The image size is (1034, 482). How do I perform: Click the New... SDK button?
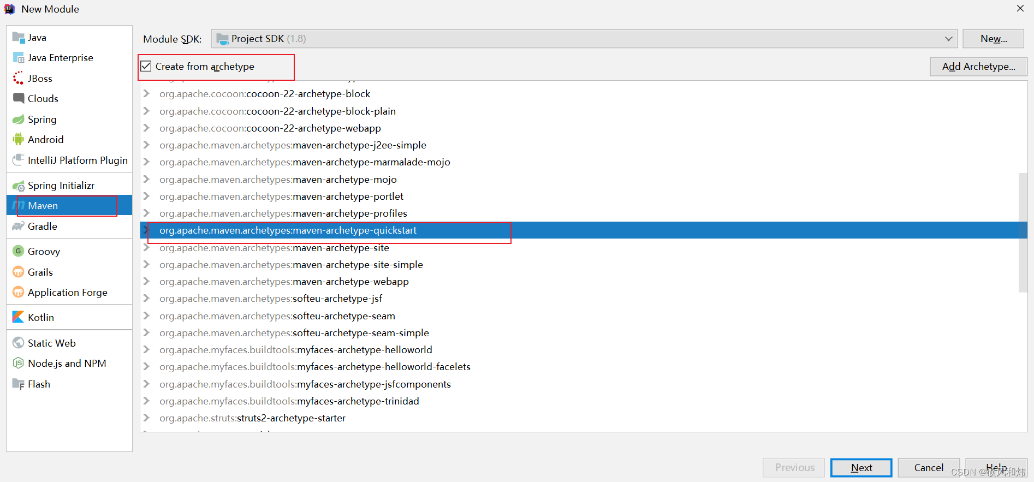pyautogui.click(x=994, y=39)
